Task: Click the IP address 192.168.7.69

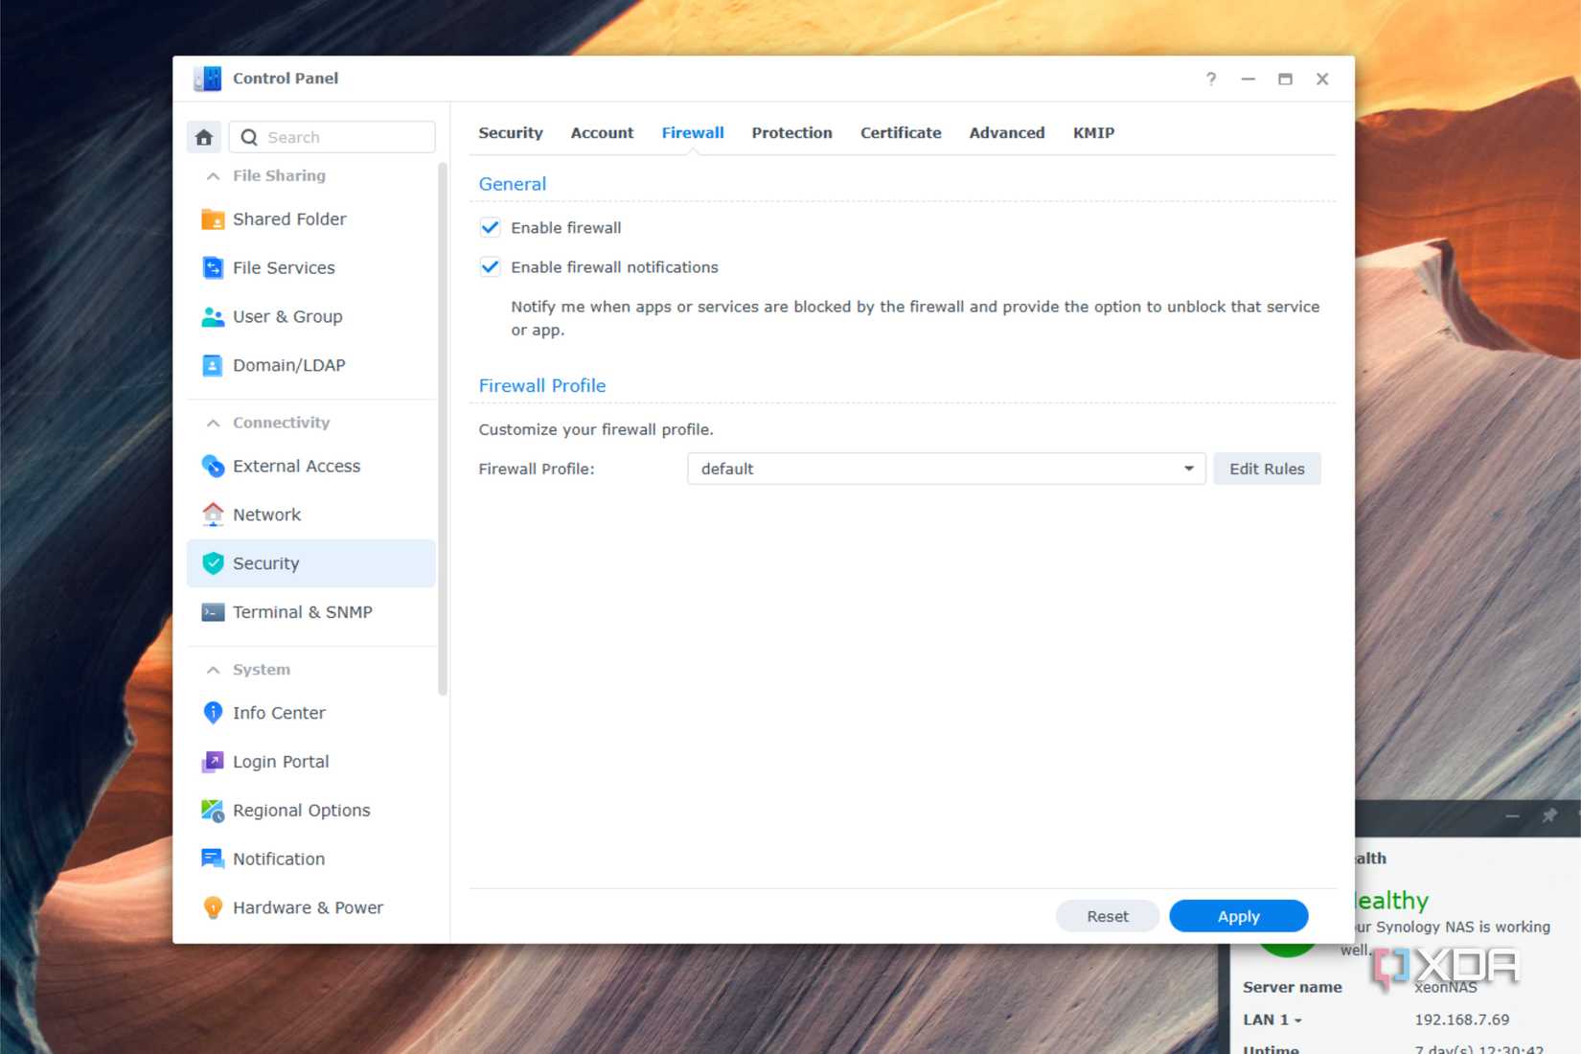Action: 1461,1020
